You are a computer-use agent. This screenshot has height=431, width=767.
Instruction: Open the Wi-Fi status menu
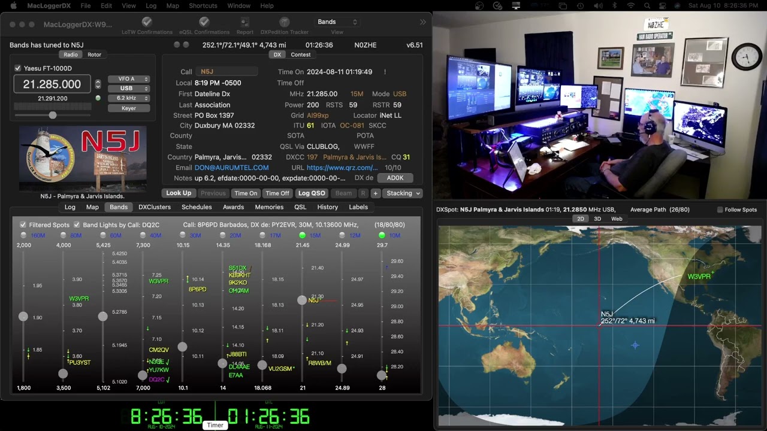coord(630,5)
